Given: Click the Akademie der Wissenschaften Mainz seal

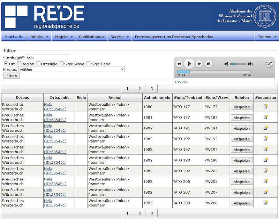Looking at the screenshot, I should [x=265, y=16].
